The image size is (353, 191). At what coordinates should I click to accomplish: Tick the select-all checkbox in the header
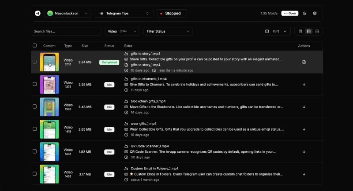point(35,45)
